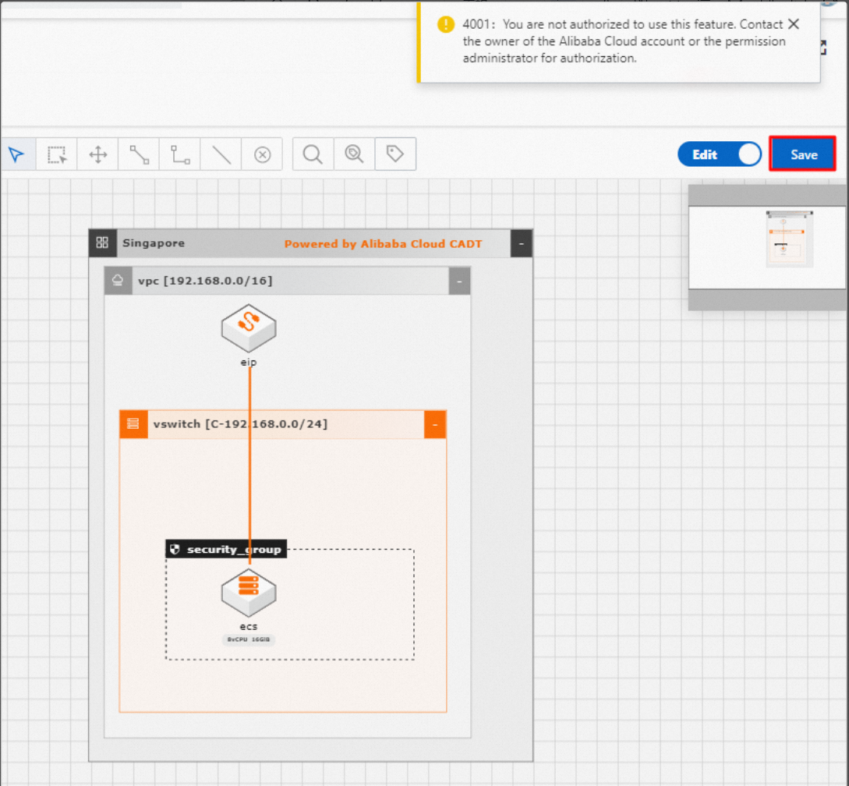Click the orange vswitch header icon

click(x=133, y=424)
